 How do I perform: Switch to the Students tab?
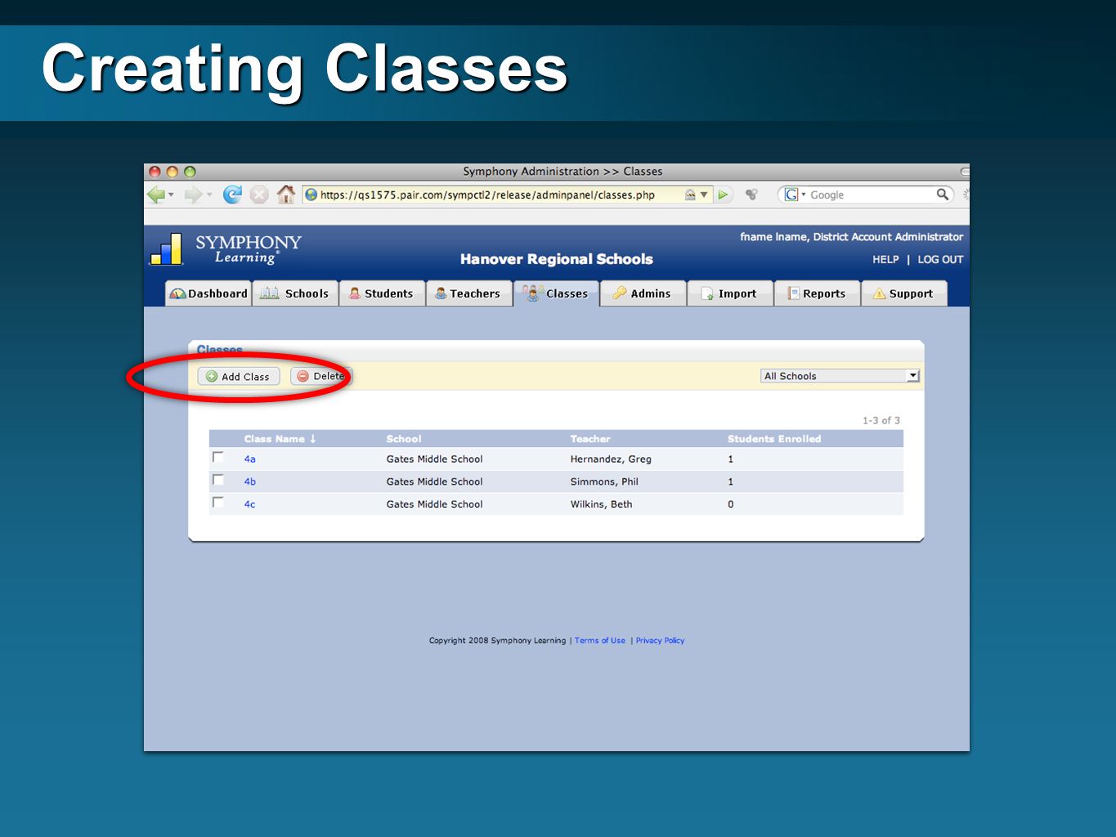[382, 293]
